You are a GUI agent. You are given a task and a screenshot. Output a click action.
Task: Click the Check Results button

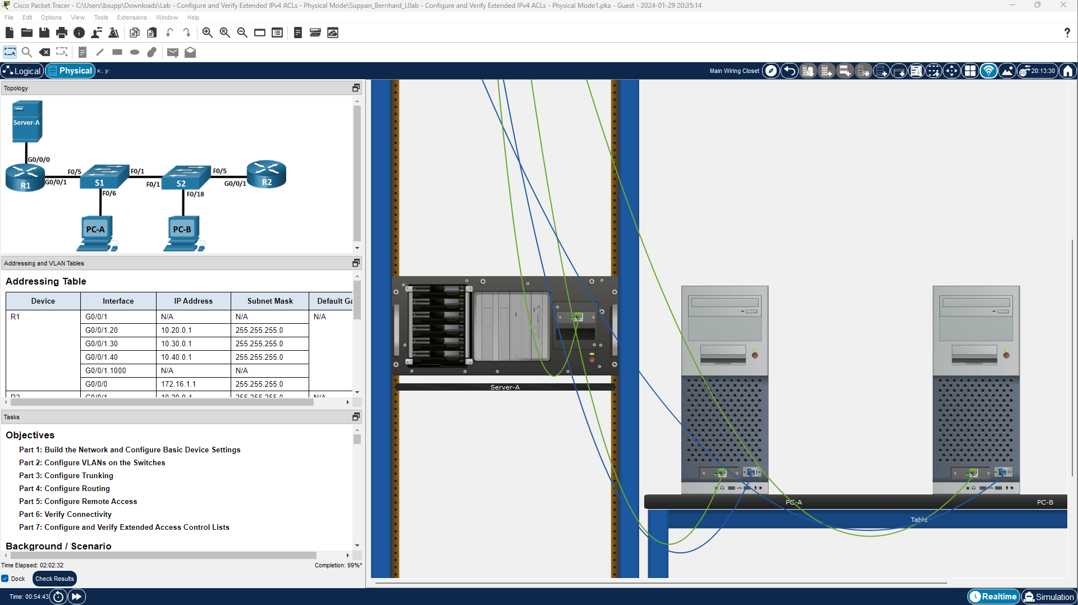(54, 579)
